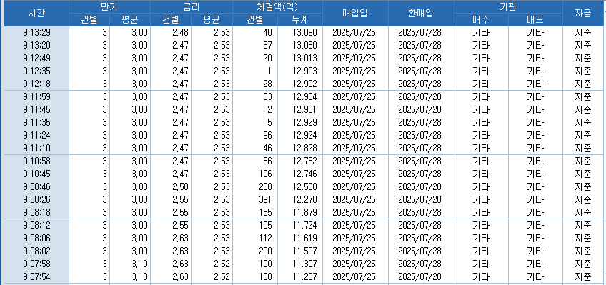Click the 280 trade amount cell
The image size is (606, 285).
click(255, 187)
